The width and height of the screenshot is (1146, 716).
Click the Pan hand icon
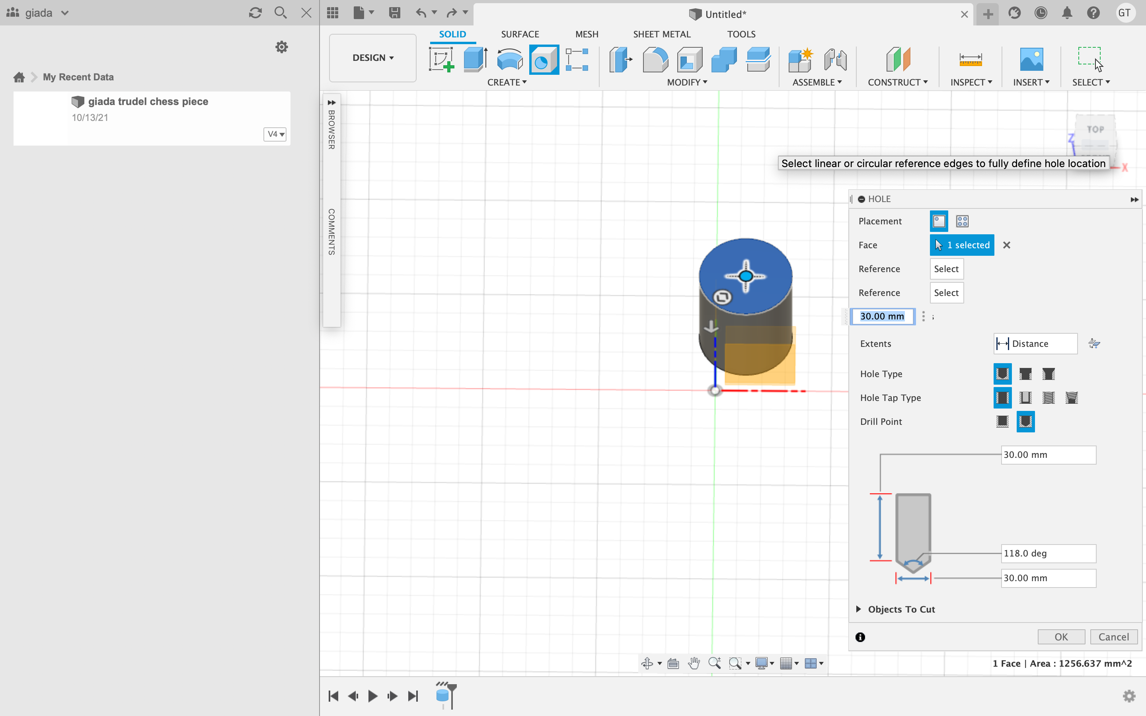coord(694,663)
